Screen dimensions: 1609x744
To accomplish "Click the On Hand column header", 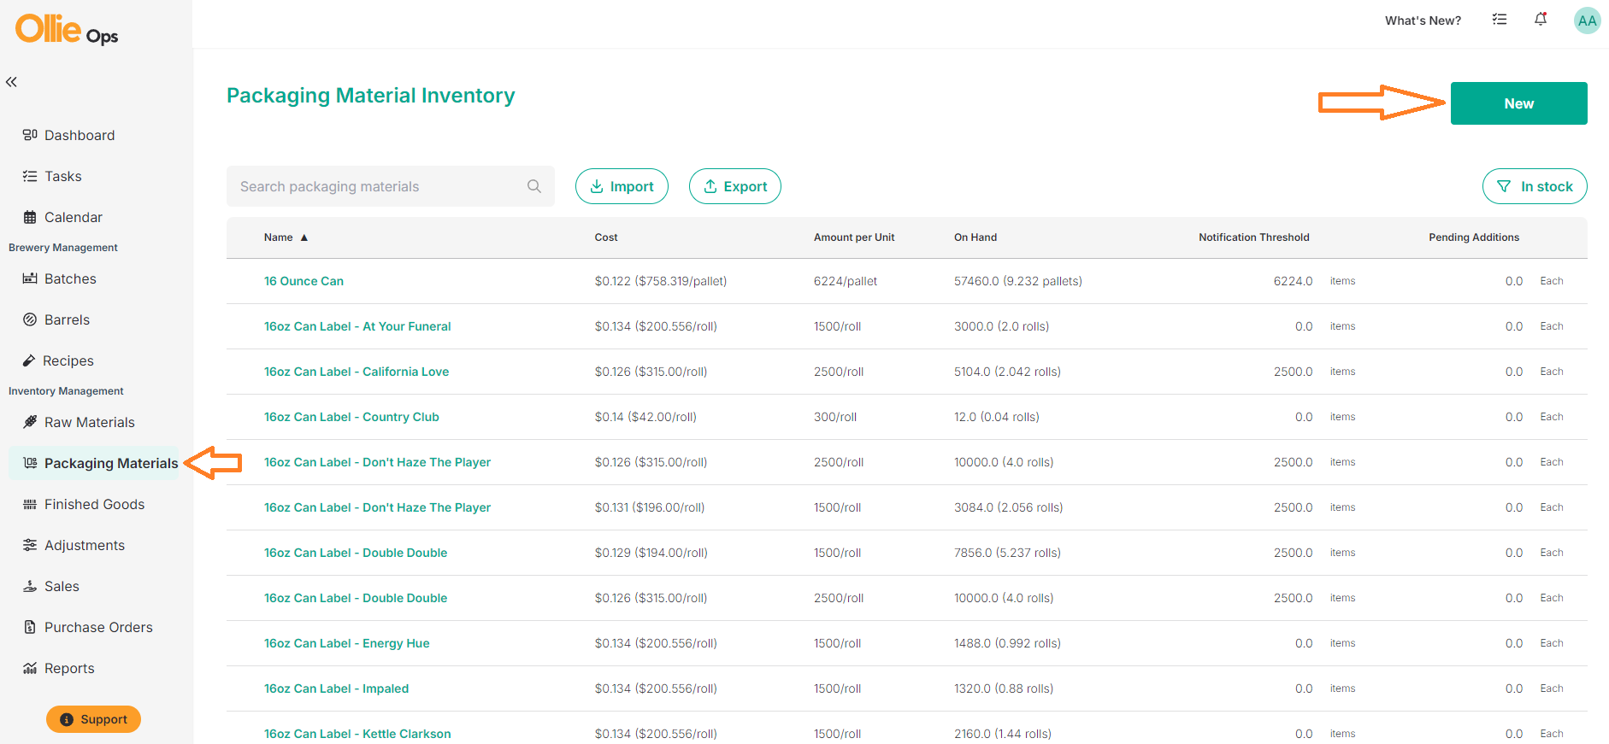I will tap(975, 237).
